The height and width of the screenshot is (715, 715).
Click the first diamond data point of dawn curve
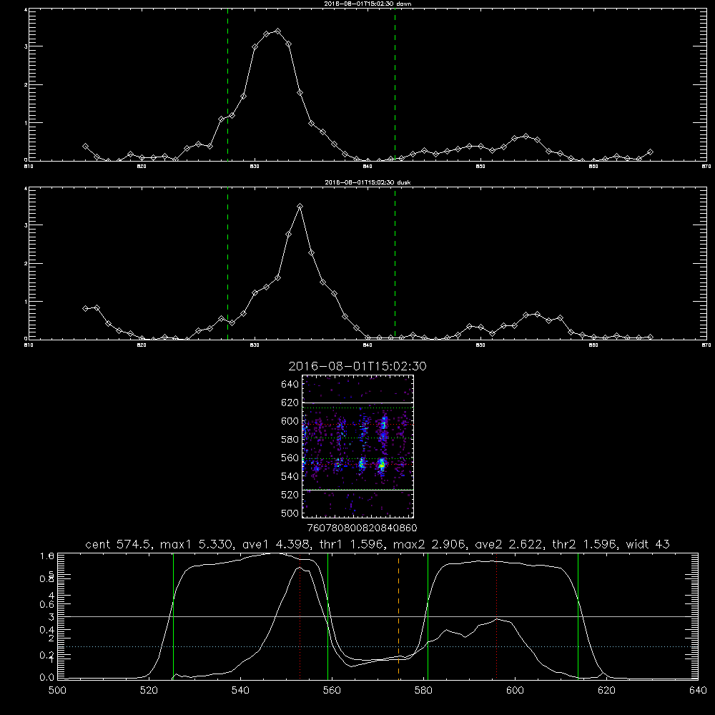85,146
